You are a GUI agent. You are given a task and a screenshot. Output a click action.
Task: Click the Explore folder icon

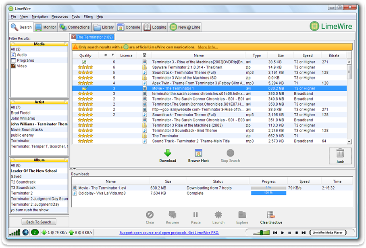tap(242, 215)
